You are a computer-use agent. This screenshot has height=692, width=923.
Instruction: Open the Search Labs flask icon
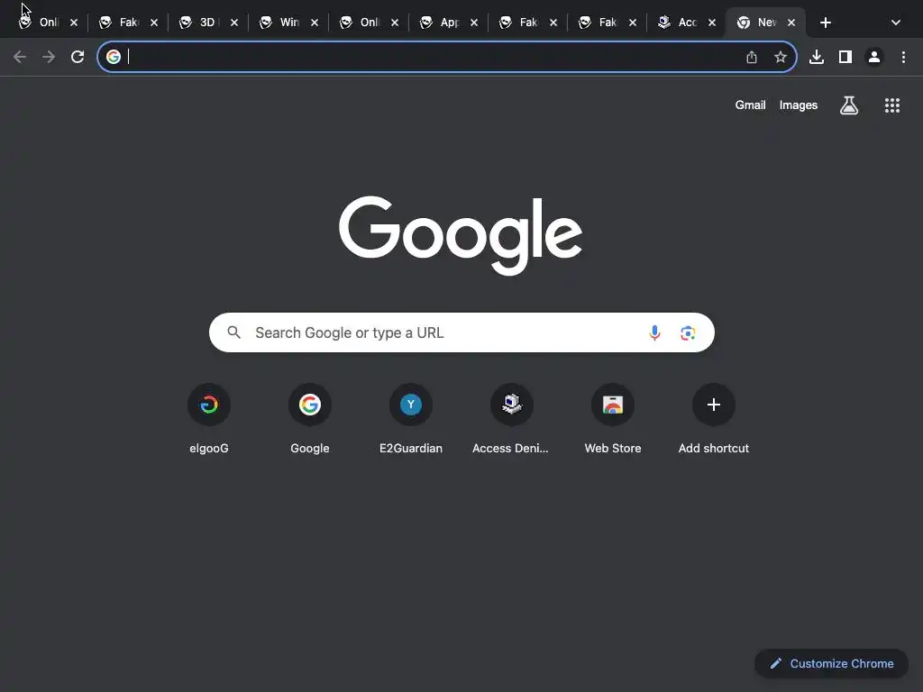[x=849, y=105]
